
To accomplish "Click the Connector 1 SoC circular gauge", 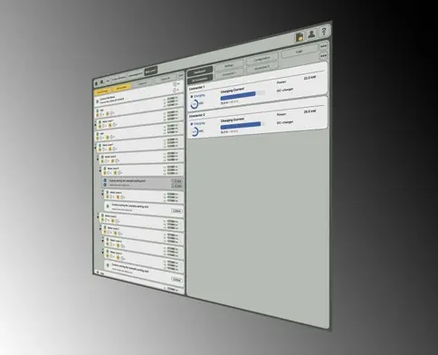I will click(195, 104).
